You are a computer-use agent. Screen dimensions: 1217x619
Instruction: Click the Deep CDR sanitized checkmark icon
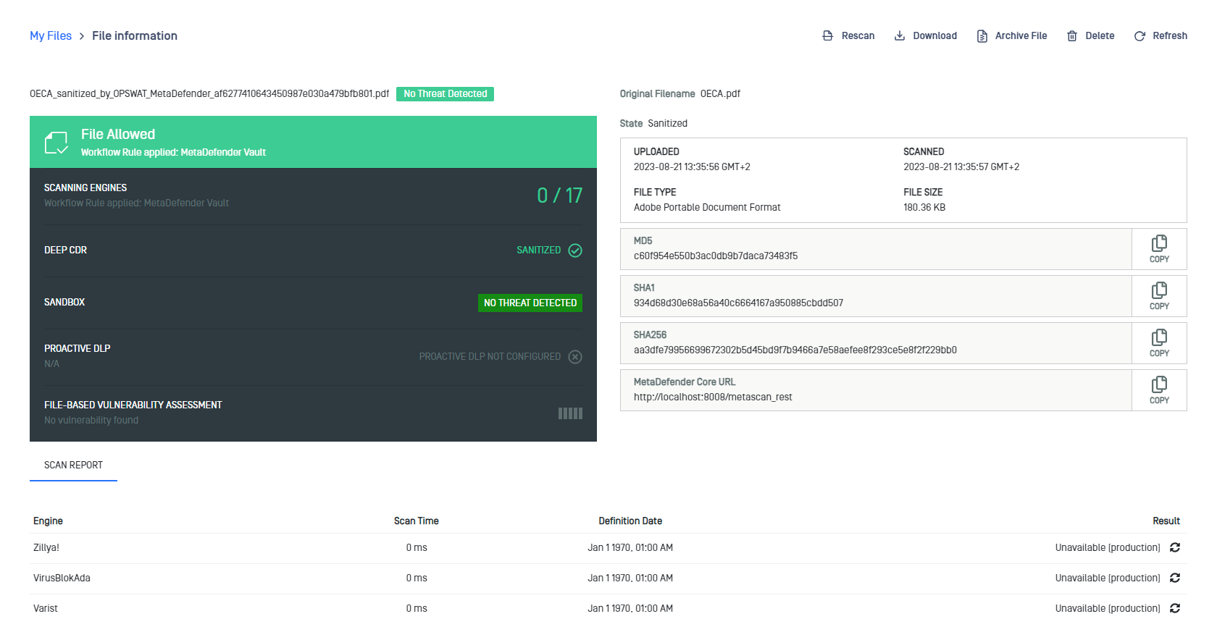tap(575, 250)
